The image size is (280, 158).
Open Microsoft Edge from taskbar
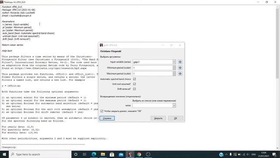click(x=94, y=154)
